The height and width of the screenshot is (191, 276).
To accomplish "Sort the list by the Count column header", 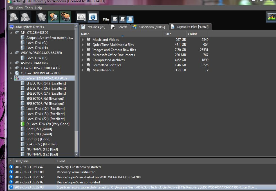I will (198, 34).
